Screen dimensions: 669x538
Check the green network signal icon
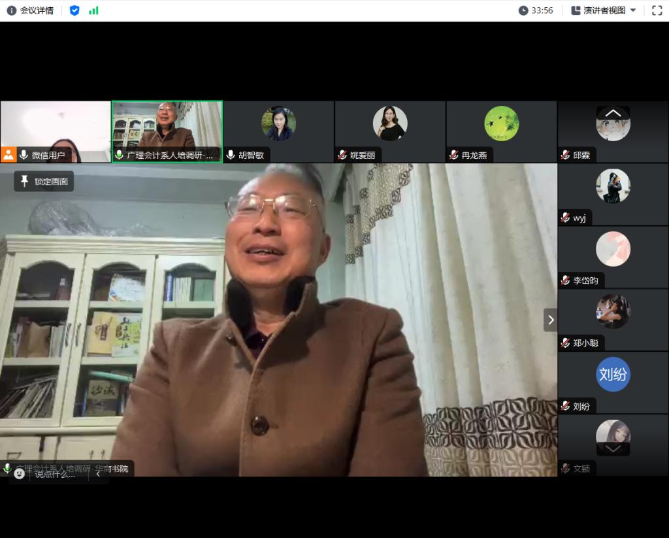(x=93, y=10)
